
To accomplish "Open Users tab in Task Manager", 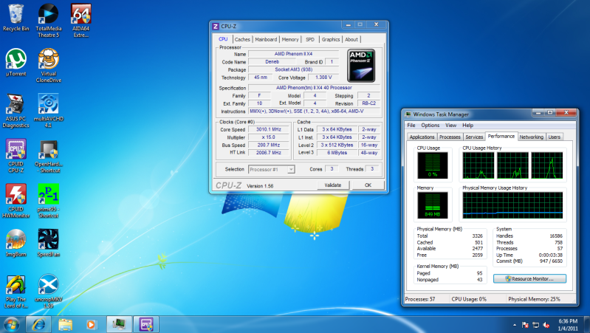I will [x=555, y=137].
